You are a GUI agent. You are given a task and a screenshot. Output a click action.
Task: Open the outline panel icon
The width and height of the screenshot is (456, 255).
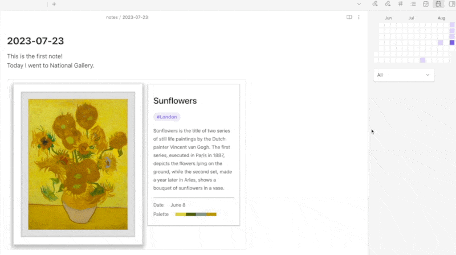coord(413,4)
